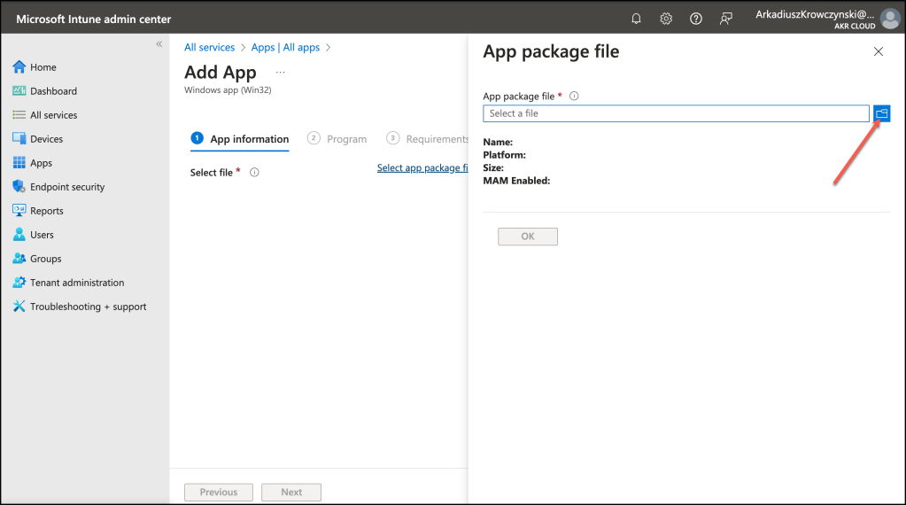This screenshot has width=906, height=505.
Task: Open Tenant administration in the sidebar
Action: coord(77,283)
